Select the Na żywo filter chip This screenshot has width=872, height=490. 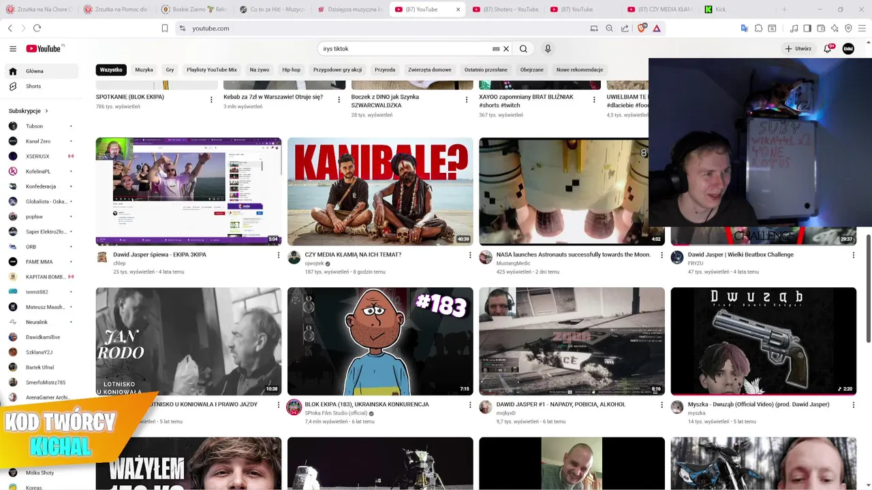tap(260, 69)
